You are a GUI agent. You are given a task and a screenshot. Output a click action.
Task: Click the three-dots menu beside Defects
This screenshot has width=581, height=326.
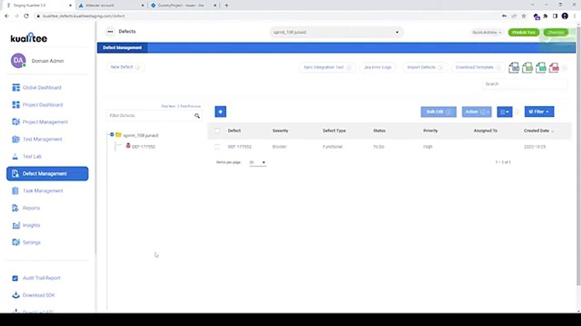(x=110, y=32)
